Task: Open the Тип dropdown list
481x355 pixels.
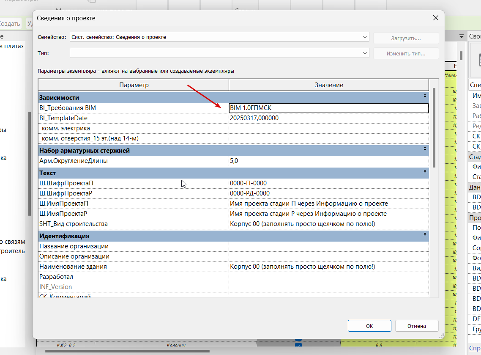Action: click(365, 53)
